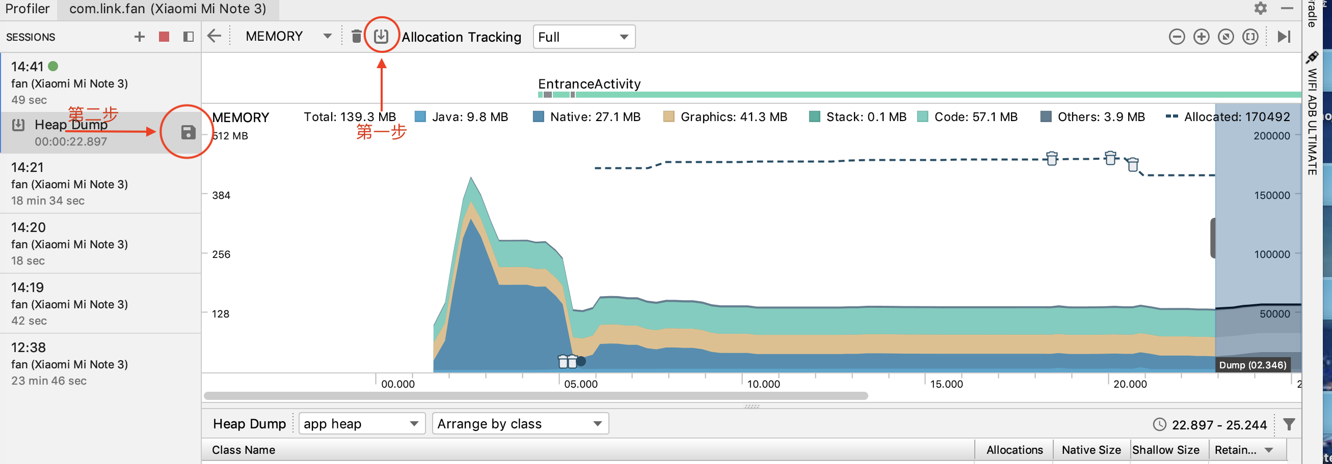The height and width of the screenshot is (464, 1332).
Task: Force garbage collection with trash icon
Action: point(356,36)
